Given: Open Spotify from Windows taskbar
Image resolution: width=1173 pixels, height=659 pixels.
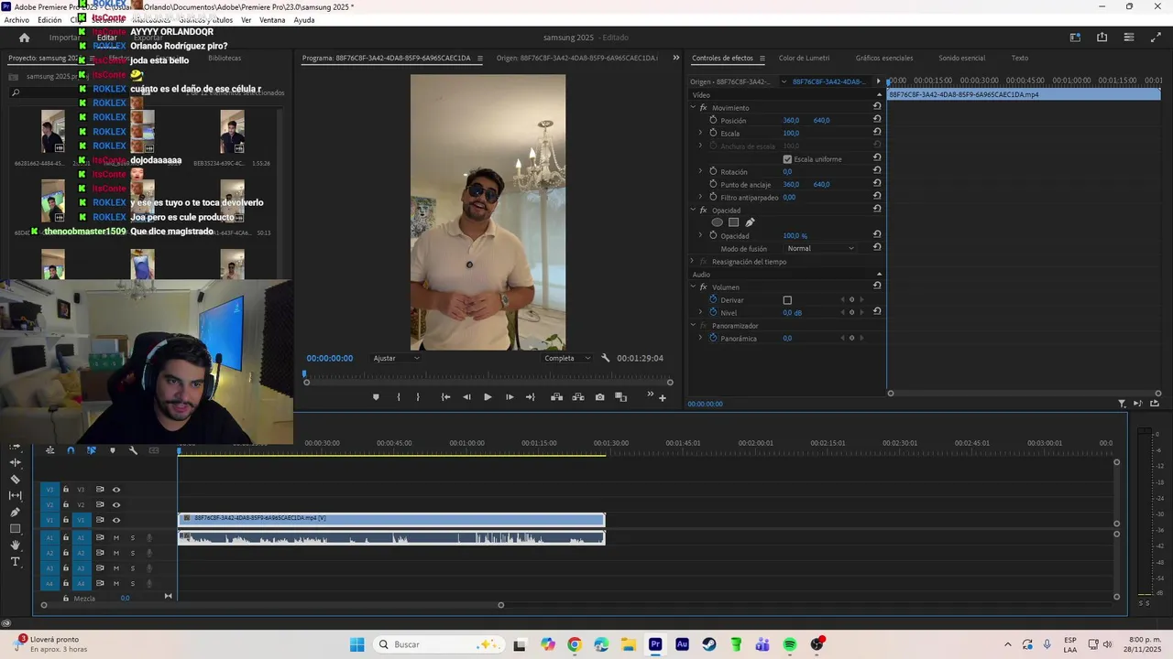Looking at the screenshot, I should [790, 644].
